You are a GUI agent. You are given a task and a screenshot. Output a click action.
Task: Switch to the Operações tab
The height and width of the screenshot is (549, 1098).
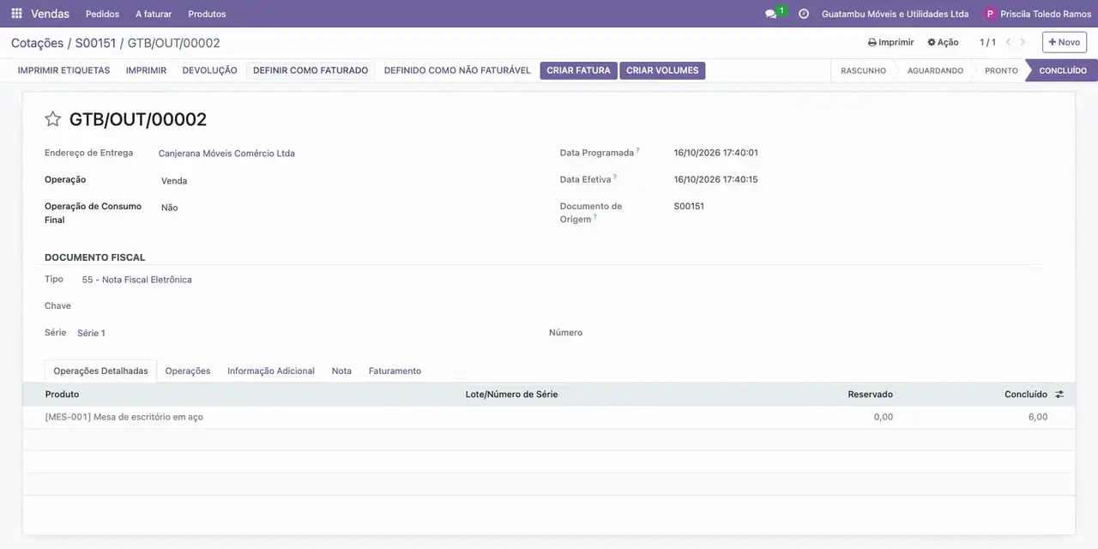(x=188, y=371)
